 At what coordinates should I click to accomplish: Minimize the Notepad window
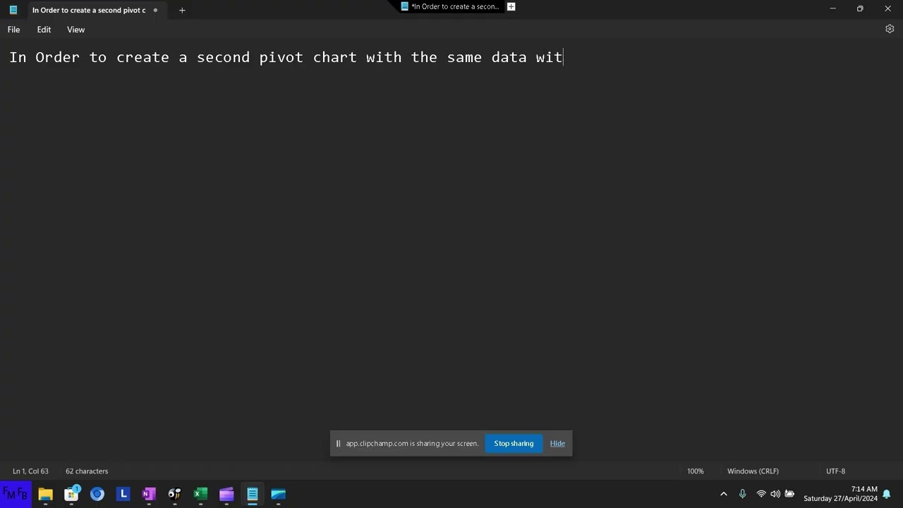832,8
